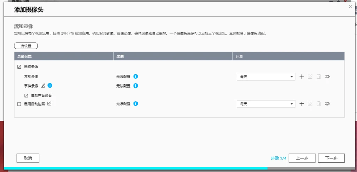Uncheck the 启动录像 checkbox
This screenshot has height=172, width=357.
pyautogui.click(x=19, y=67)
